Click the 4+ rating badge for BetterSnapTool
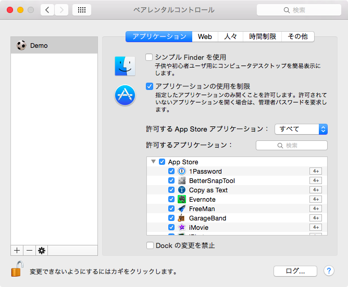348x287 pixels. [316, 180]
